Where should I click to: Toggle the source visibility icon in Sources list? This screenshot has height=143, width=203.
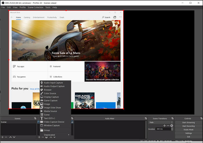[39, 122]
